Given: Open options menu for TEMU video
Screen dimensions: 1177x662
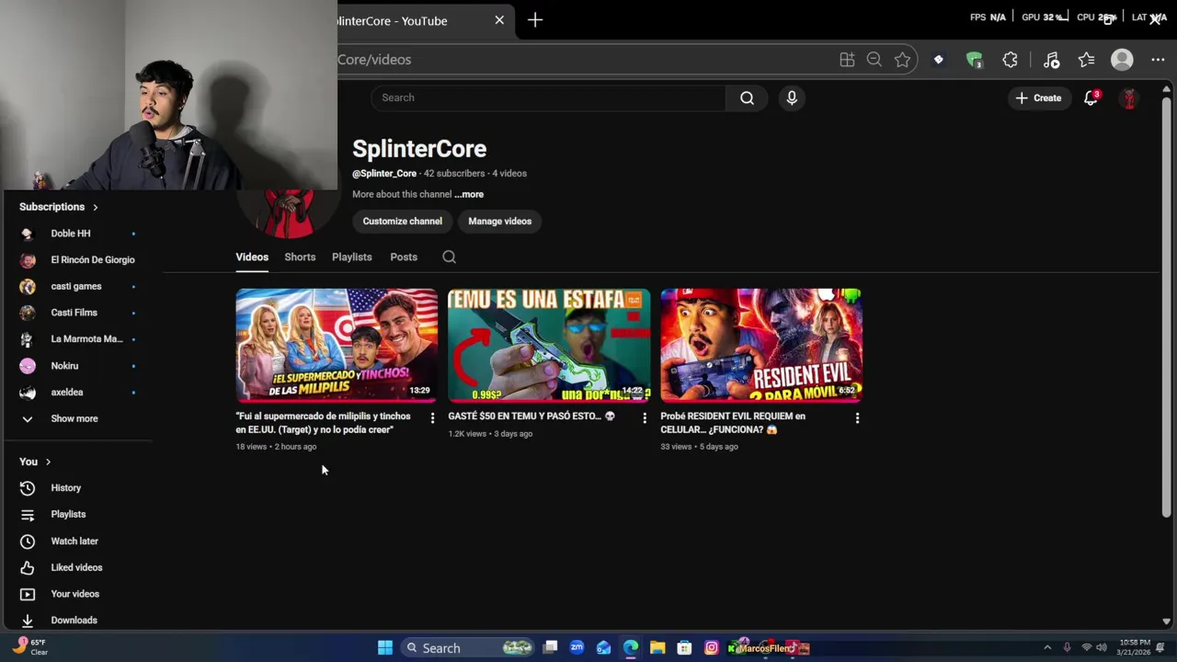Looking at the screenshot, I should (x=645, y=417).
